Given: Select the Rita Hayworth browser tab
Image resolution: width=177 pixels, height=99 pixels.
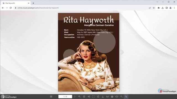Looking at the screenshot, I should [x=16, y=3].
